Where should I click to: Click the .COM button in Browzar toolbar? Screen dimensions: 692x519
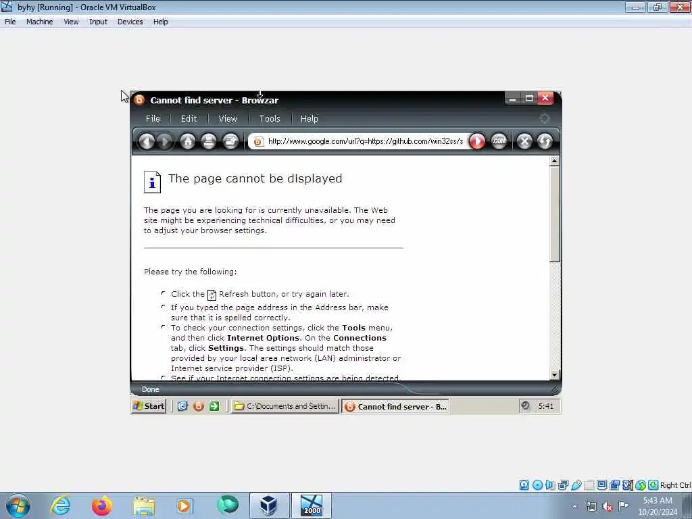tap(499, 141)
